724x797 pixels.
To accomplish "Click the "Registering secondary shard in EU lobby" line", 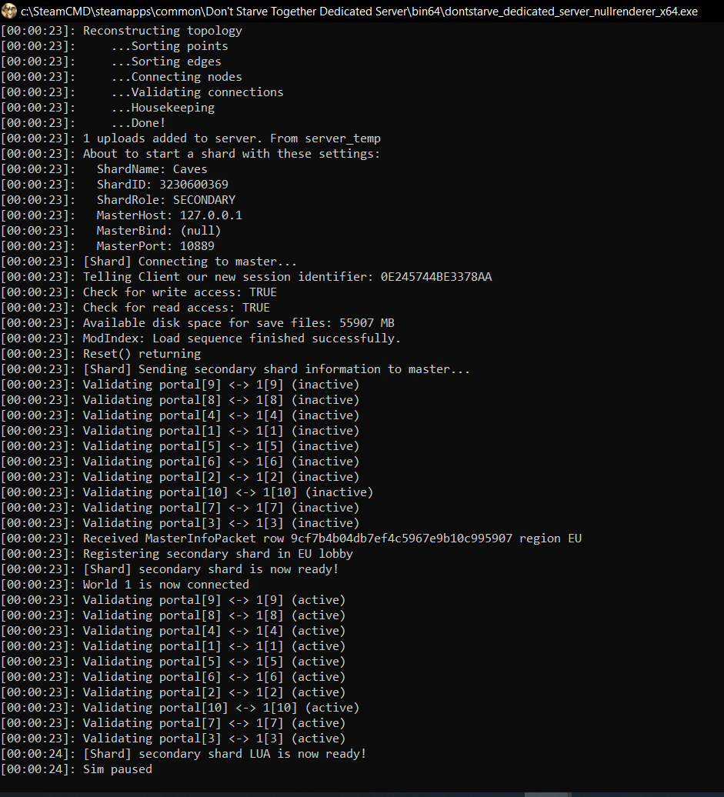I will (218, 554).
